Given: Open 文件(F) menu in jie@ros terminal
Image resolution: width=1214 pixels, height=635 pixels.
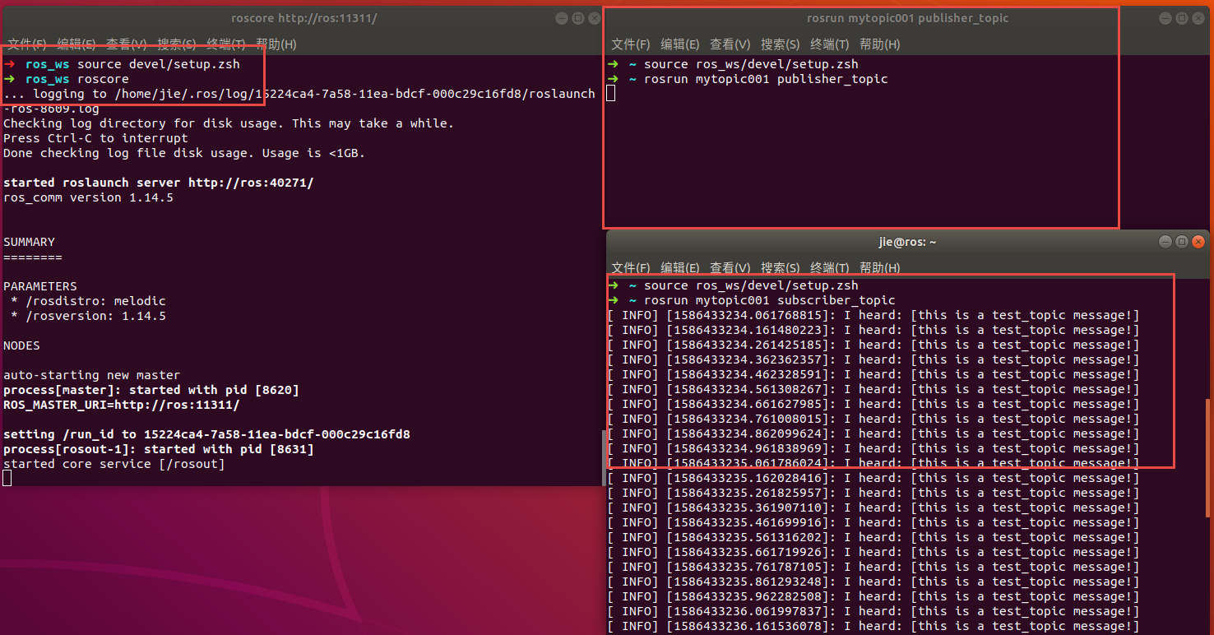Looking at the screenshot, I should [x=631, y=267].
